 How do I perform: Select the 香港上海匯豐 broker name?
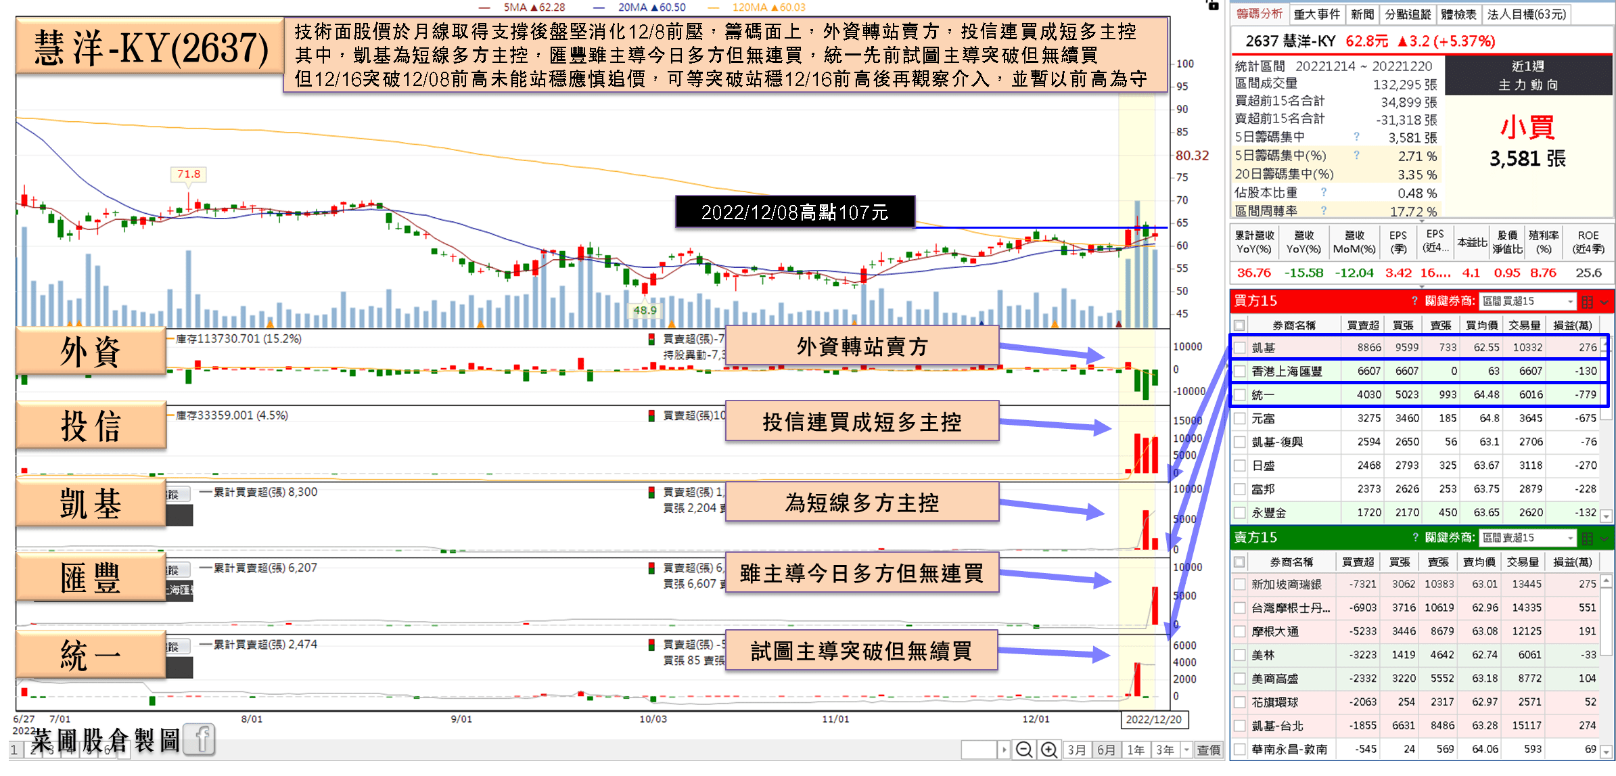[x=1287, y=371]
